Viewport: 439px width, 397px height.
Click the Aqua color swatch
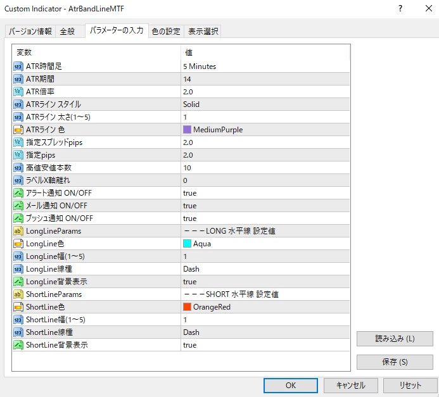pyautogui.click(x=187, y=243)
